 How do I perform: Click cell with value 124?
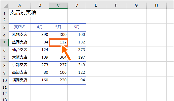[x=40, y=50]
